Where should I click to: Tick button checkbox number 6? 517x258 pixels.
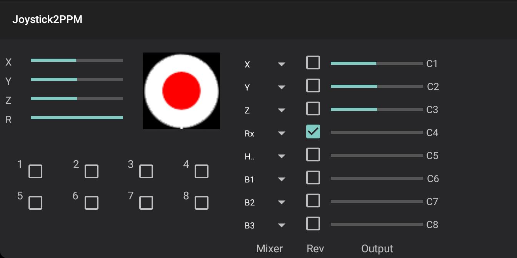click(x=92, y=203)
